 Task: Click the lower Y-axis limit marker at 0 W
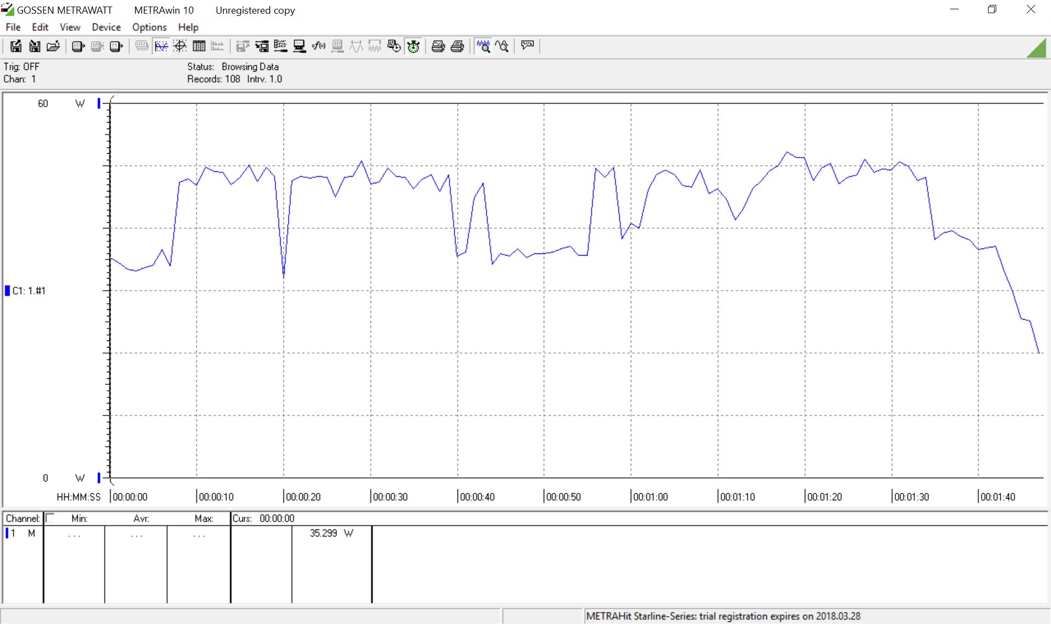click(x=99, y=478)
